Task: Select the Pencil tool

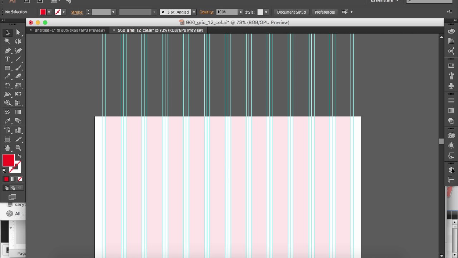Action: coord(8,77)
